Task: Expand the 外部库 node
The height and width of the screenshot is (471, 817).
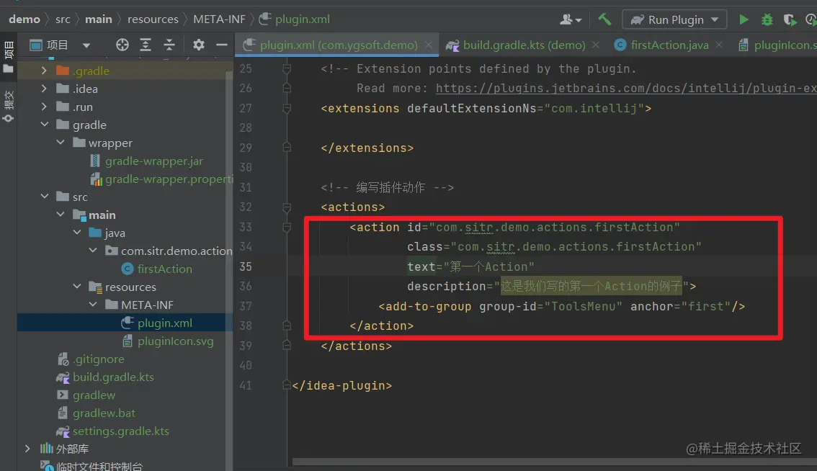Action: coord(27,448)
